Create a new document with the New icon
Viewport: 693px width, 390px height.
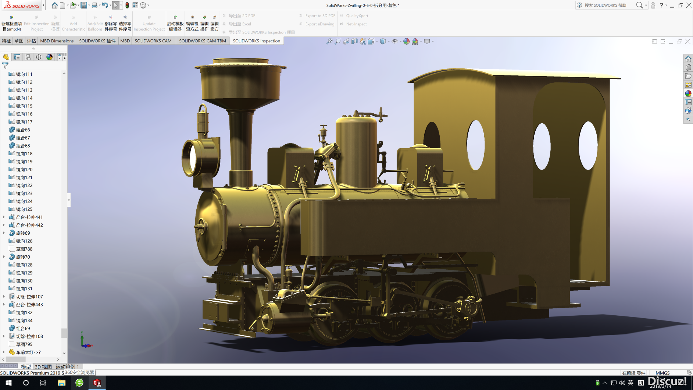pos(63,5)
